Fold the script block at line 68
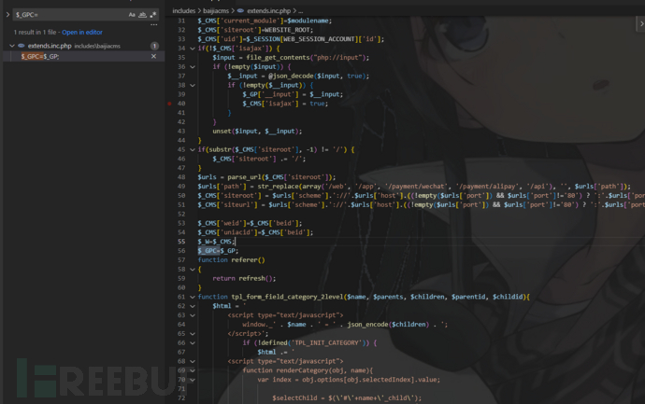Image resolution: width=645 pixels, height=404 pixels. [x=193, y=361]
